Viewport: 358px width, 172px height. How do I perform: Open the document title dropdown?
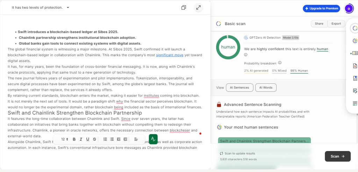tap(68, 7)
